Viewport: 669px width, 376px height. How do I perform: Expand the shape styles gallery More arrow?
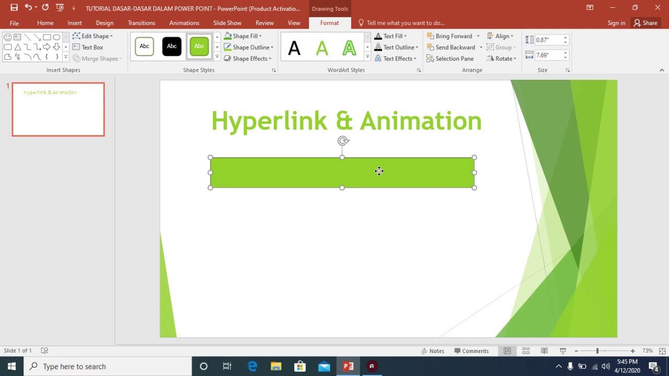[217, 57]
